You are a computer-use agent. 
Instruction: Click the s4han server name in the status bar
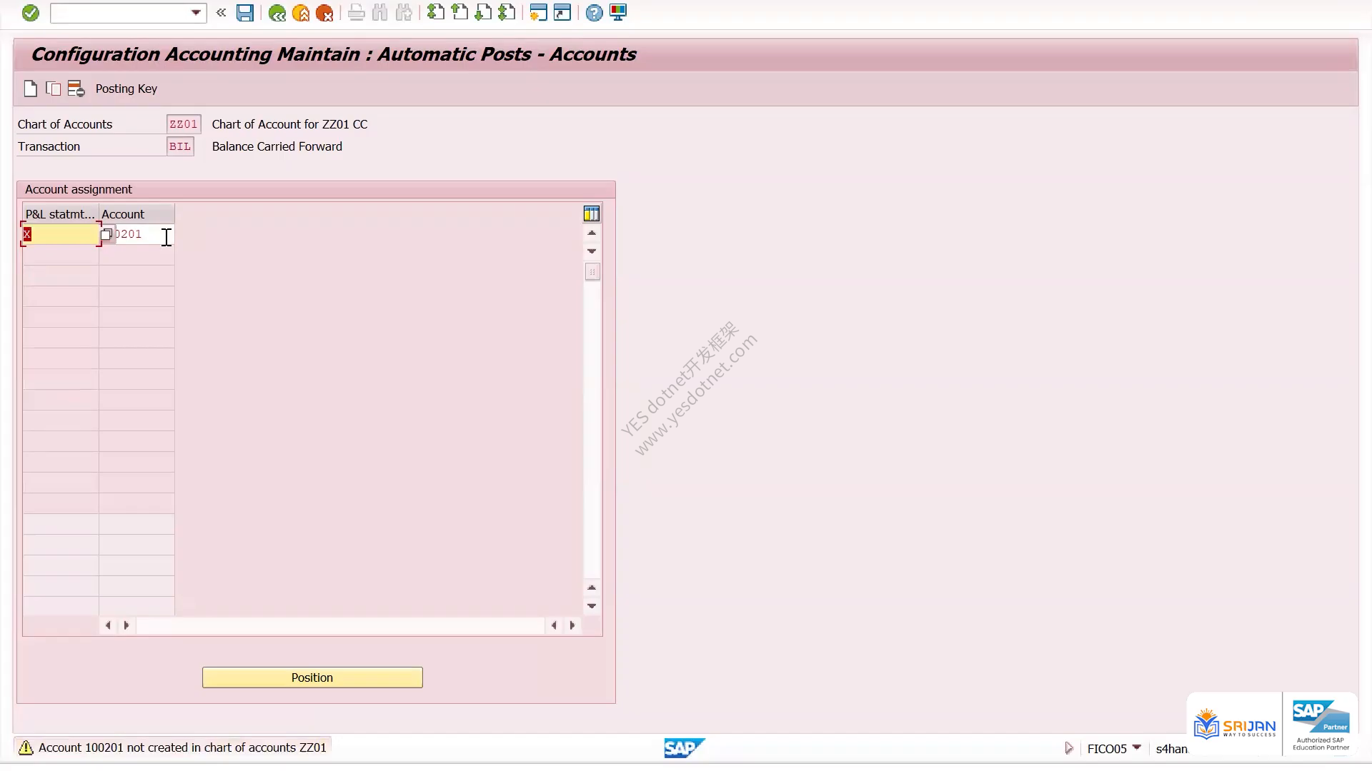coord(1172,749)
